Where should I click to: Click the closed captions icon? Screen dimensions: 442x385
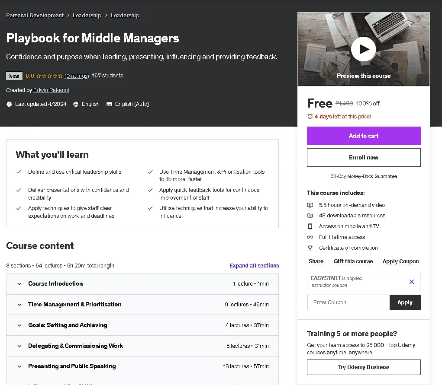pyautogui.click(x=109, y=104)
